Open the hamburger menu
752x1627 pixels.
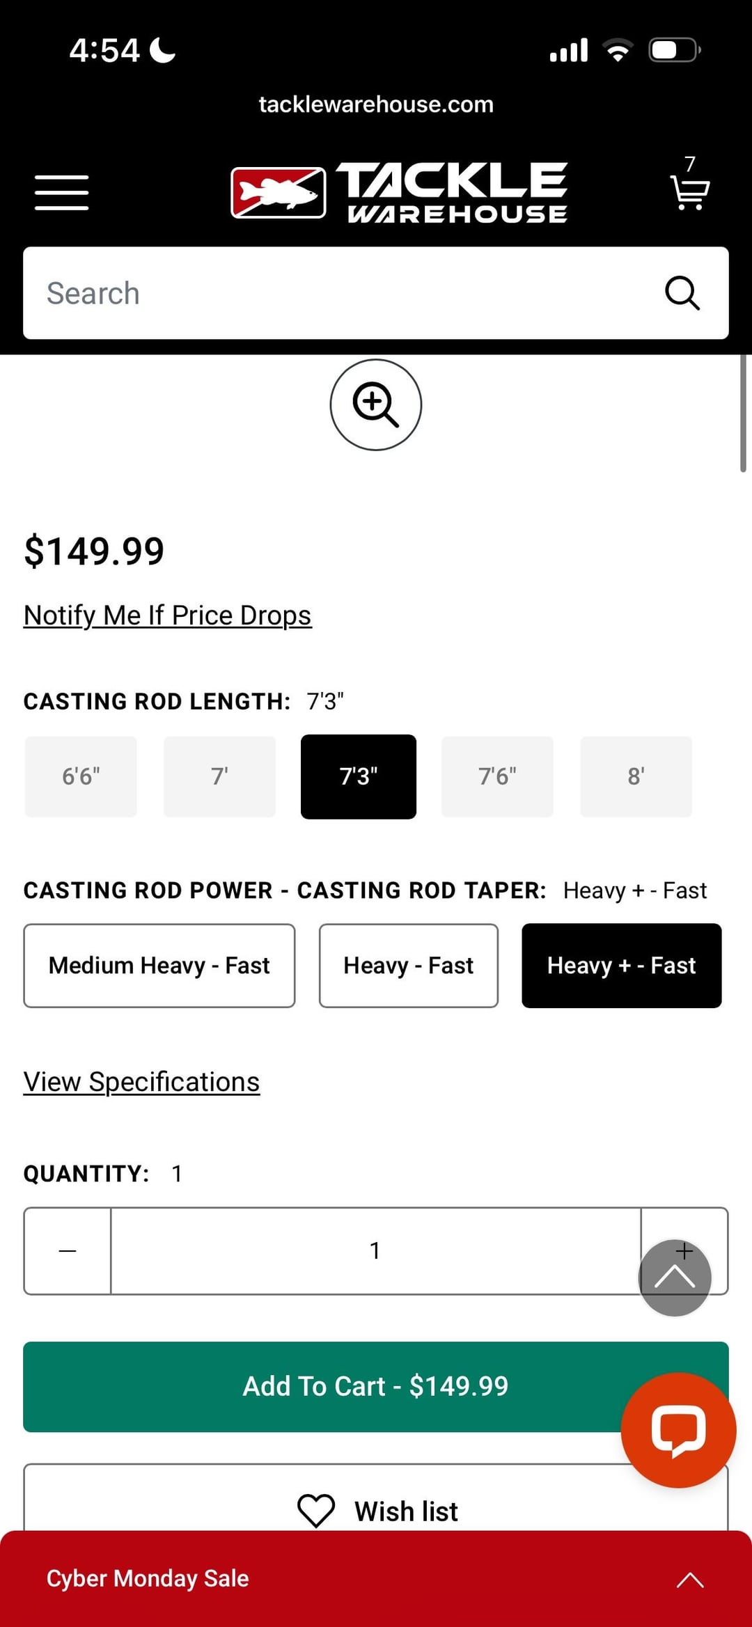(x=62, y=192)
